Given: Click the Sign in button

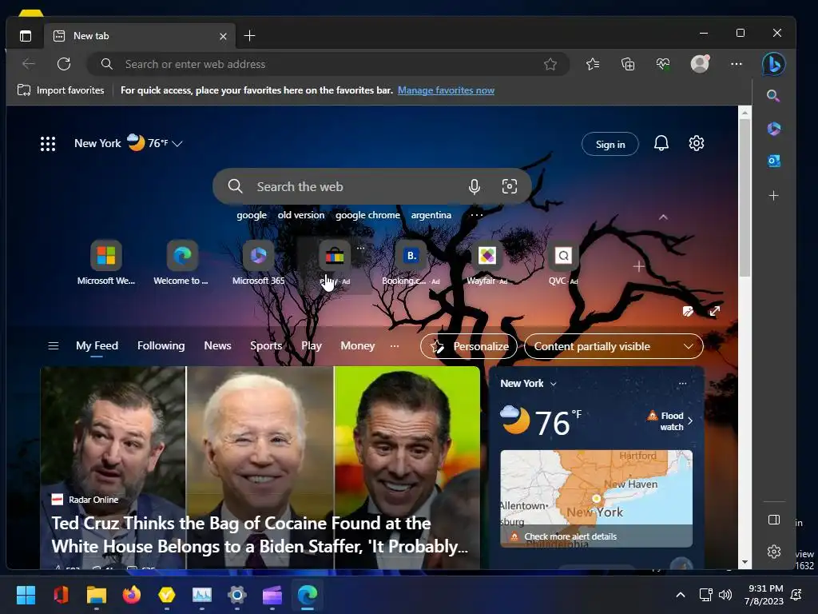Looking at the screenshot, I should pos(610,145).
